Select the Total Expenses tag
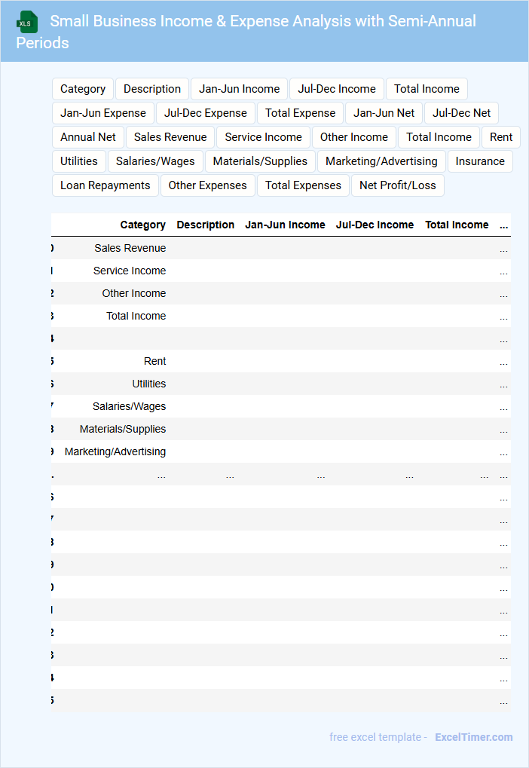This screenshot has width=529, height=768. (303, 185)
